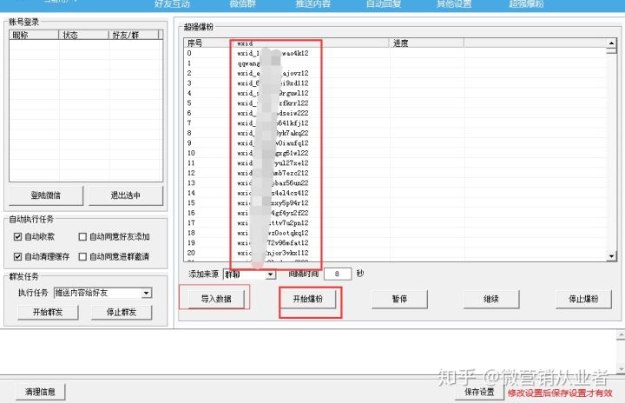Image resolution: width=625 pixels, height=403 pixels.
Task: Click the 间隔时间 seconds input field
Action: coord(338,274)
